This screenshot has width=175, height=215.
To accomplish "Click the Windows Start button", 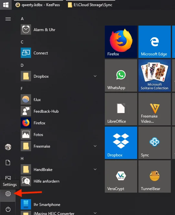I will tap(6, 5).
